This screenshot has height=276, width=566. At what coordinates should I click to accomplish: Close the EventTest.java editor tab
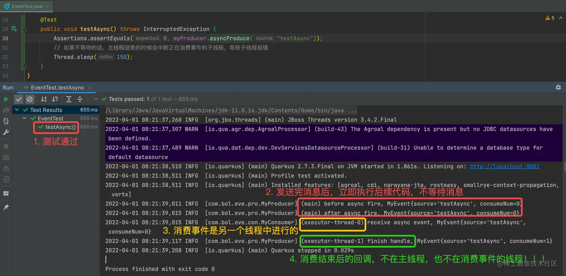point(48,6)
